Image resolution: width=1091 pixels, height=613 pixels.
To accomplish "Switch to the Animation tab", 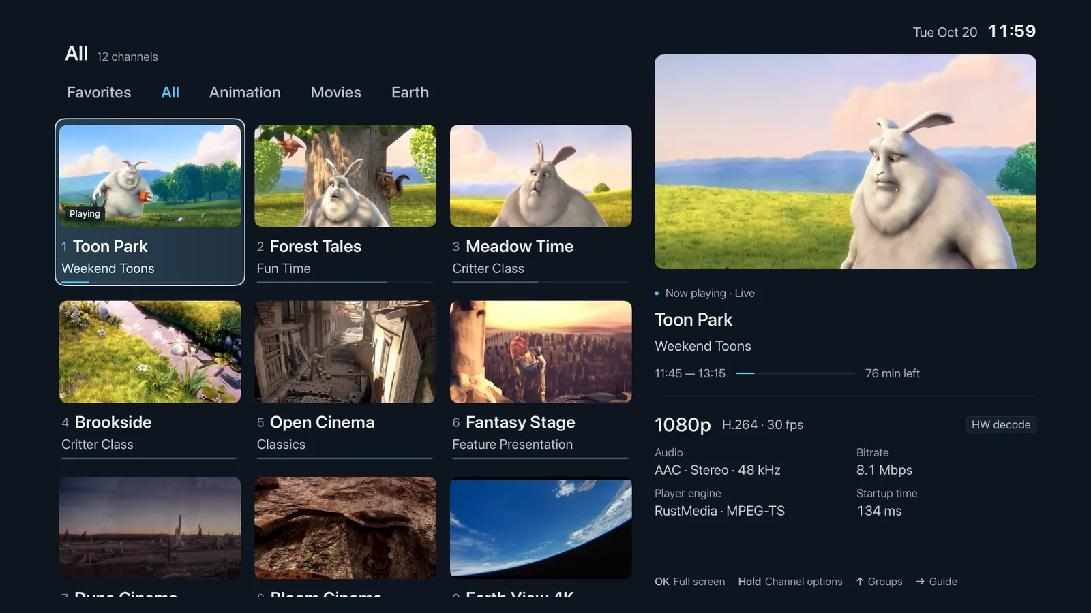I will pos(245,93).
